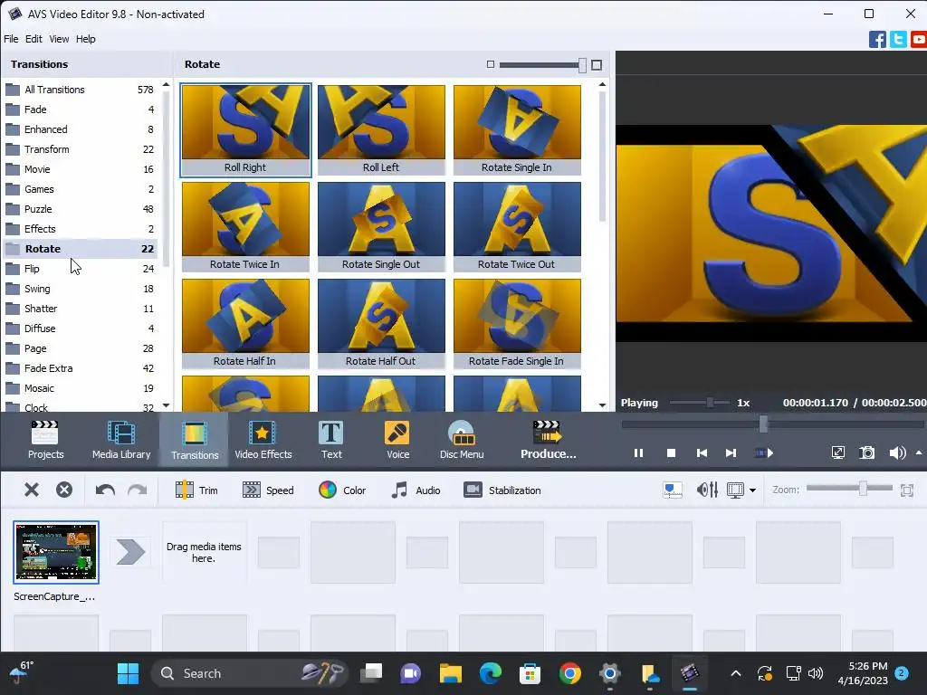Jump to previous frame
Screen dimensions: 927x695
[x=702, y=452]
